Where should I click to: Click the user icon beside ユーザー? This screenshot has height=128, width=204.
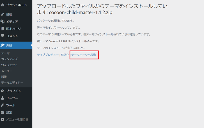point(3,98)
